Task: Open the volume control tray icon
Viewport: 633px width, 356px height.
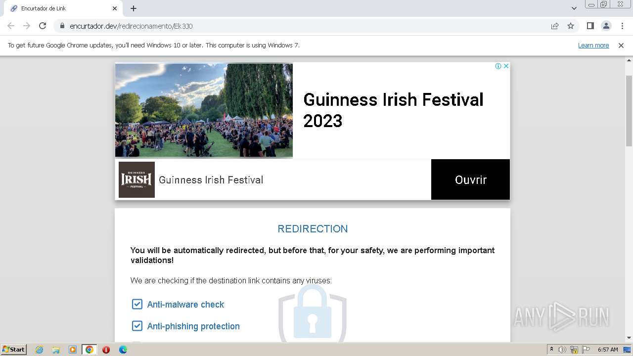Action: [562, 350]
